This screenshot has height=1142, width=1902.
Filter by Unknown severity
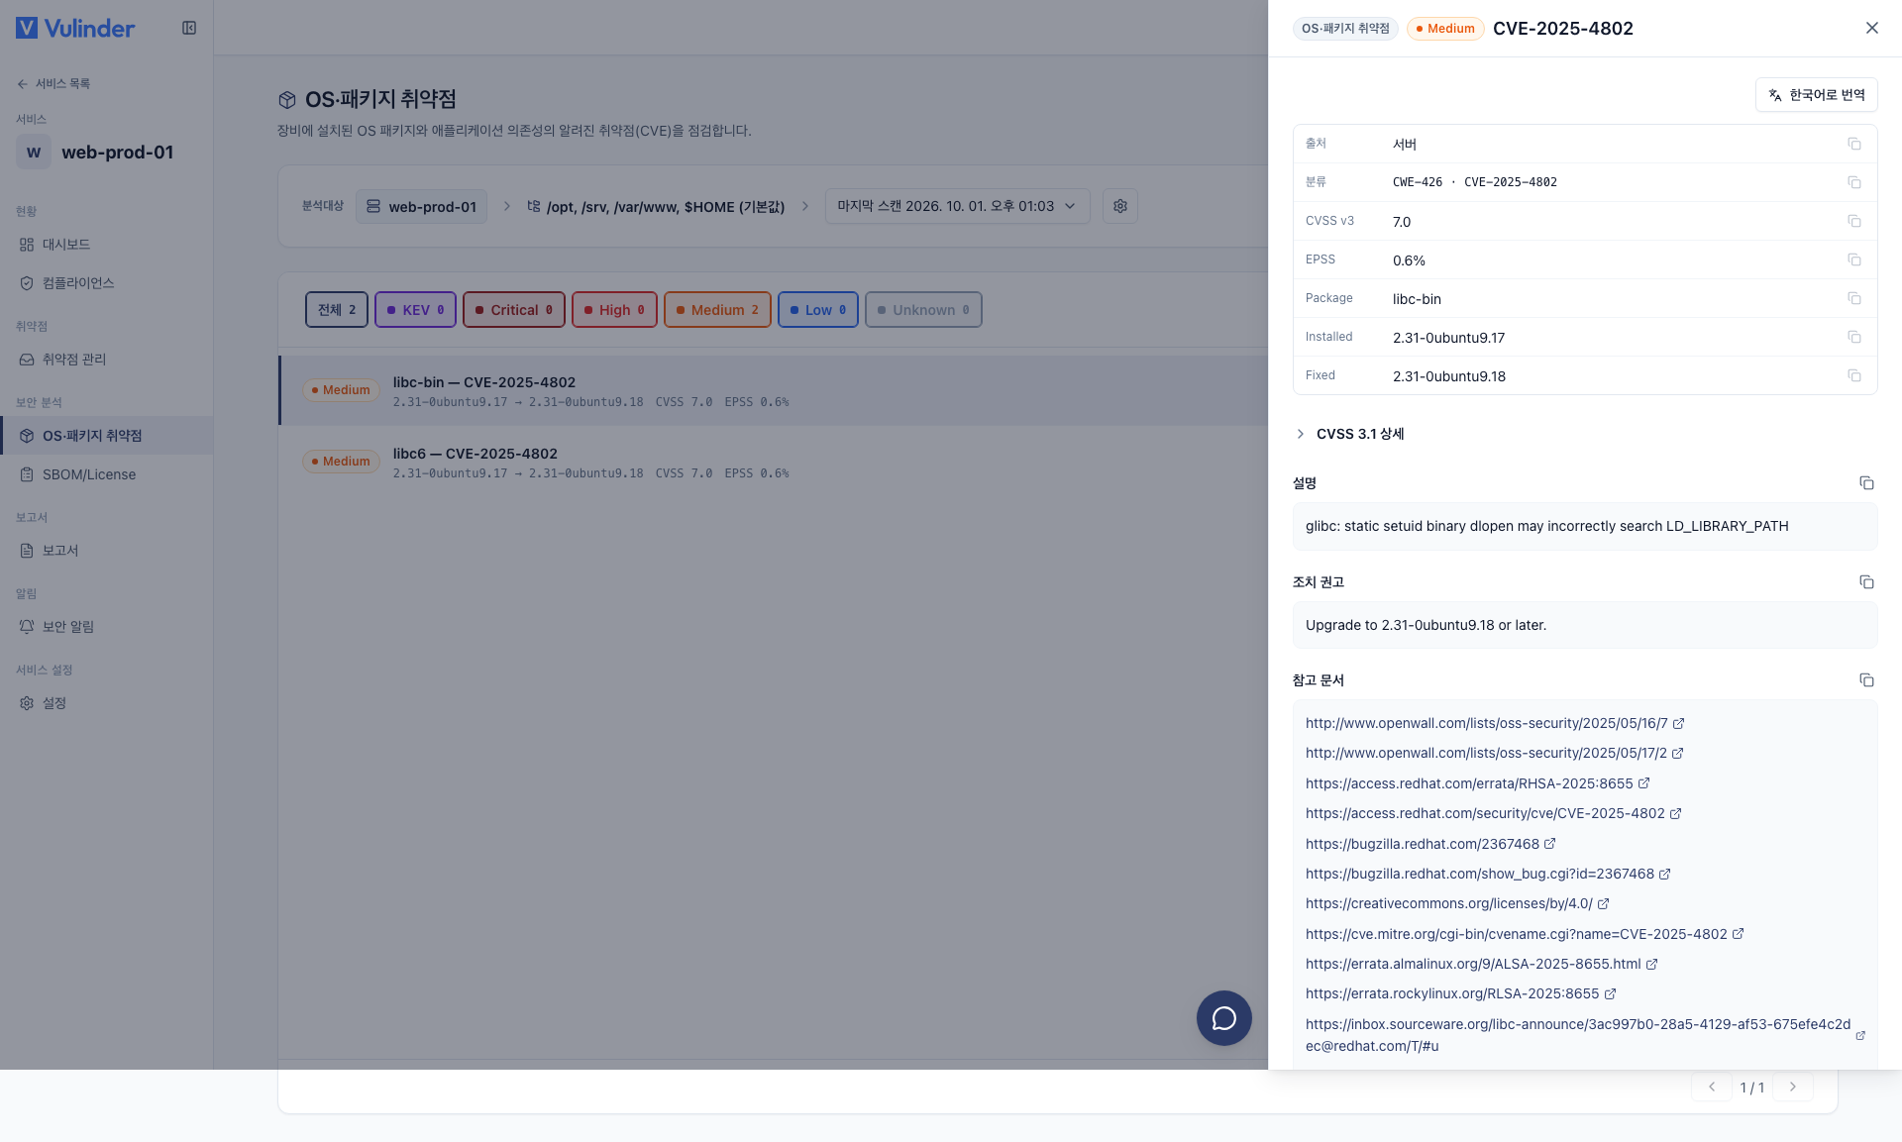pyautogui.click(x=923, y=310)
